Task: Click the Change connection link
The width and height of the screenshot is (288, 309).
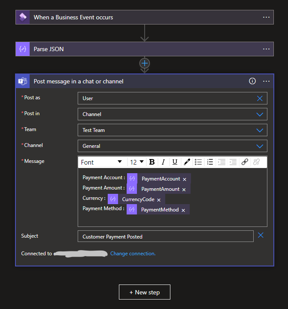Action: (x=133, y=254)
